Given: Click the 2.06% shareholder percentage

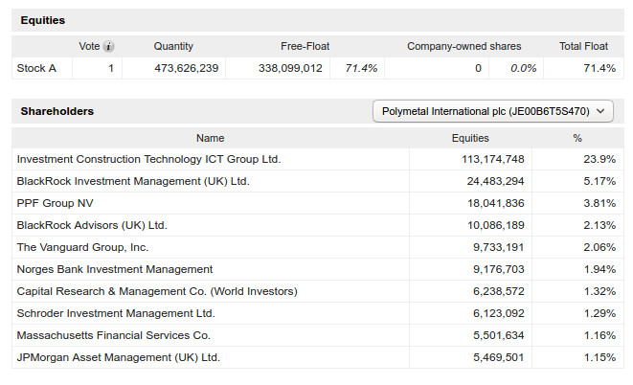Looking at the screenshot, I should point(599,247).
